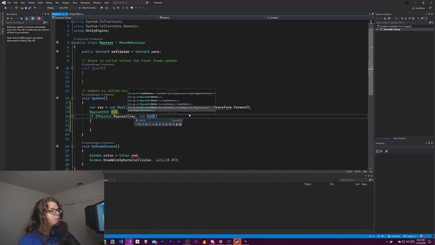Open the Build menu

(41, 3)
